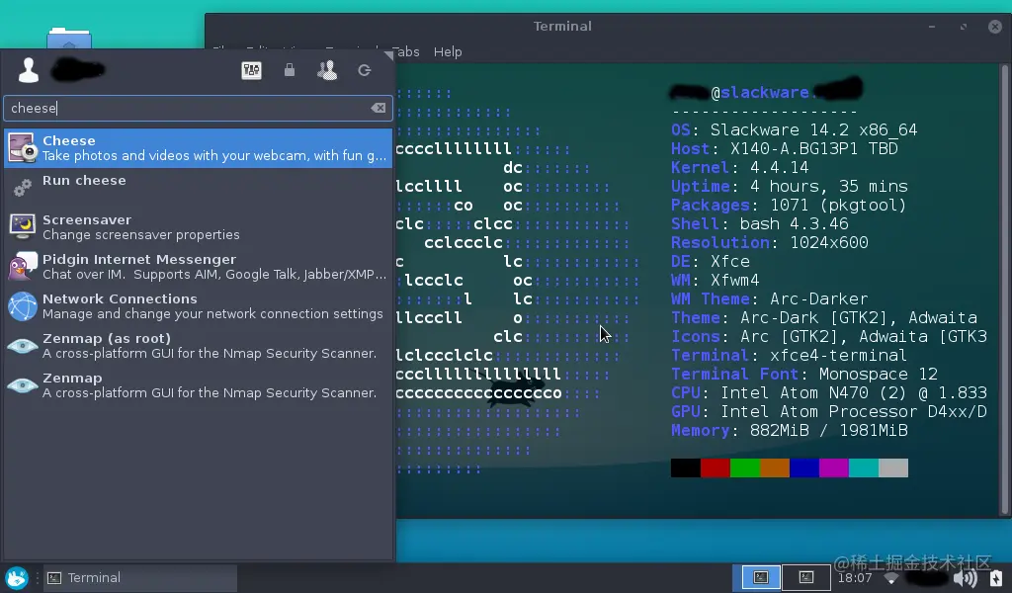
Task: Click the Uptime: 4 hours, 35 mins line
Action: coord(790,187)
